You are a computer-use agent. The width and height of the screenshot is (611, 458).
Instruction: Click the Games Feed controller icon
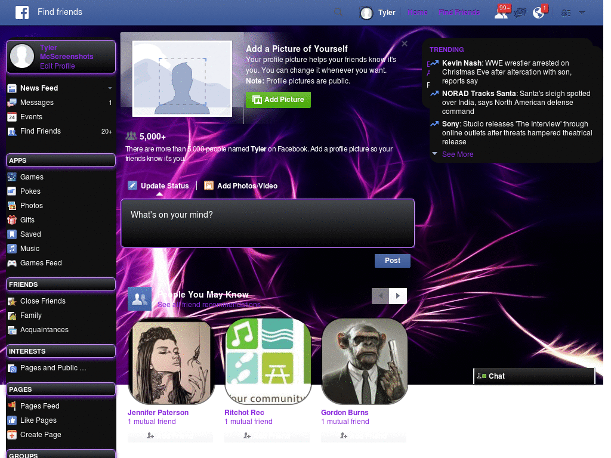[x=12, y=263]
